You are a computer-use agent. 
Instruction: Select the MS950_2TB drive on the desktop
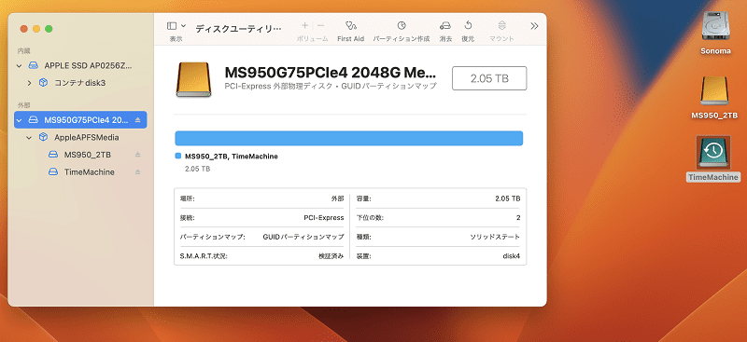click(x=714, y=98)
